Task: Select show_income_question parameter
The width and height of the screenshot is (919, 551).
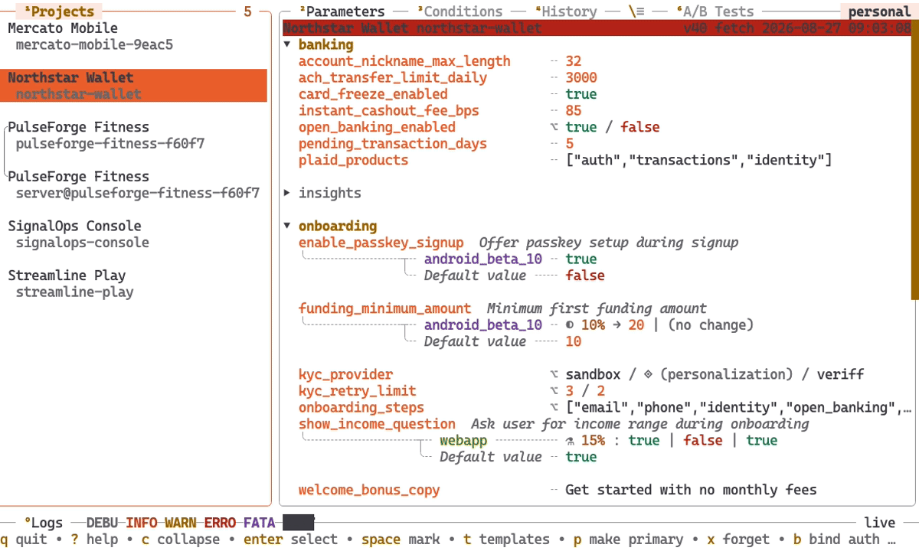Action: tap(377, 424)
